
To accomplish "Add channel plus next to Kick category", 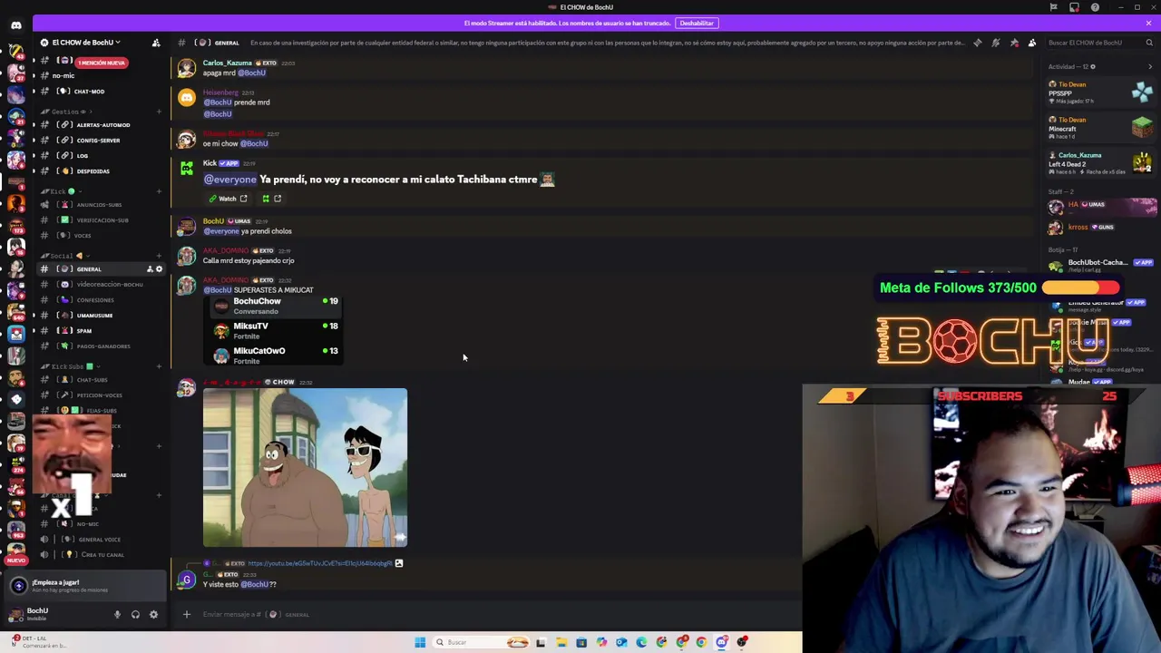I will coord(159,191).
